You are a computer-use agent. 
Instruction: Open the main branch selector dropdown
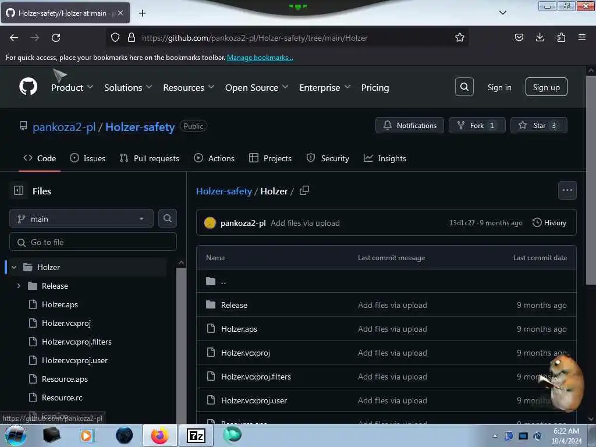(81, 219)
